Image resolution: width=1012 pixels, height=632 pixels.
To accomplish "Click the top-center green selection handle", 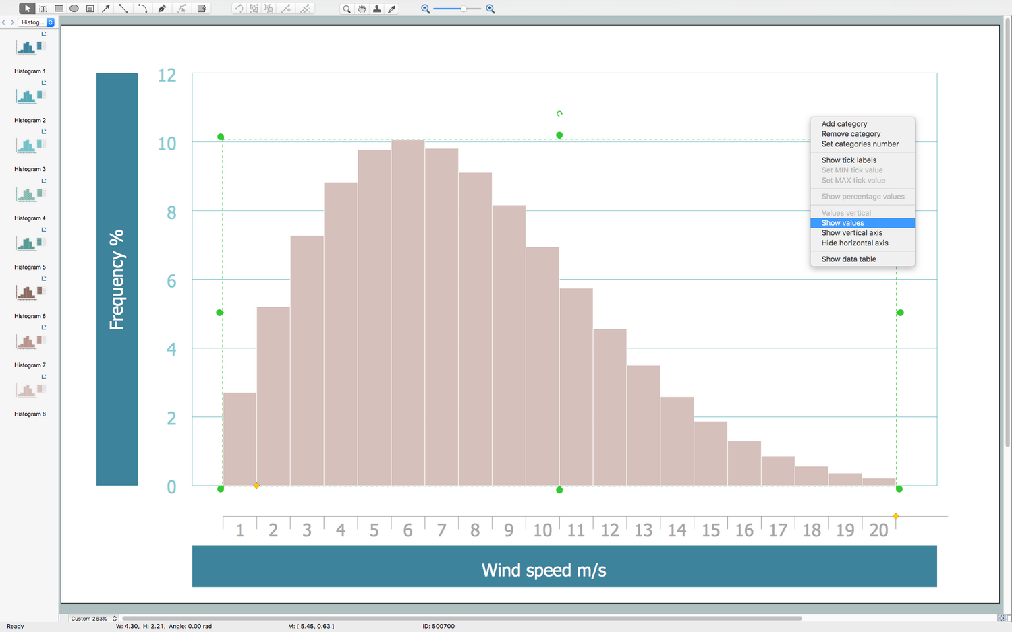I will (559, 135).
